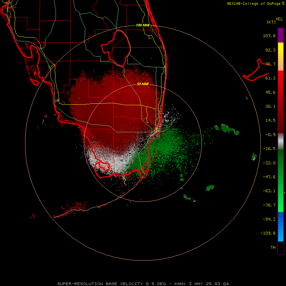Viewport: 286px width, 286px height.
Task: Select the -32.0 scale value
Action: [x=269, y=163]
